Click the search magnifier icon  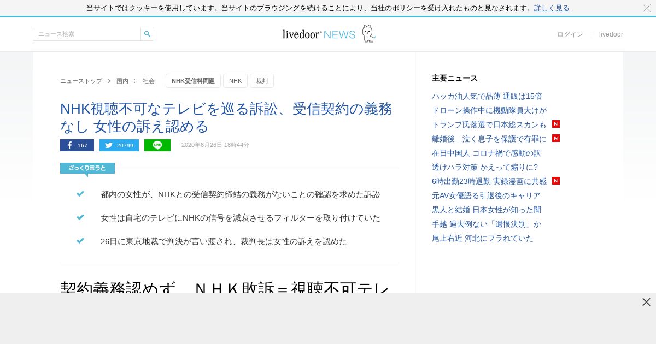147,34
